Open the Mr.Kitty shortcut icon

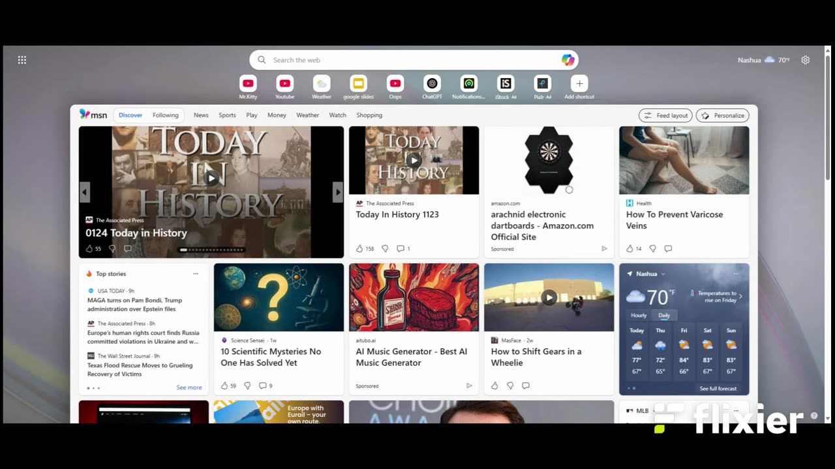(x=248, y=83)
